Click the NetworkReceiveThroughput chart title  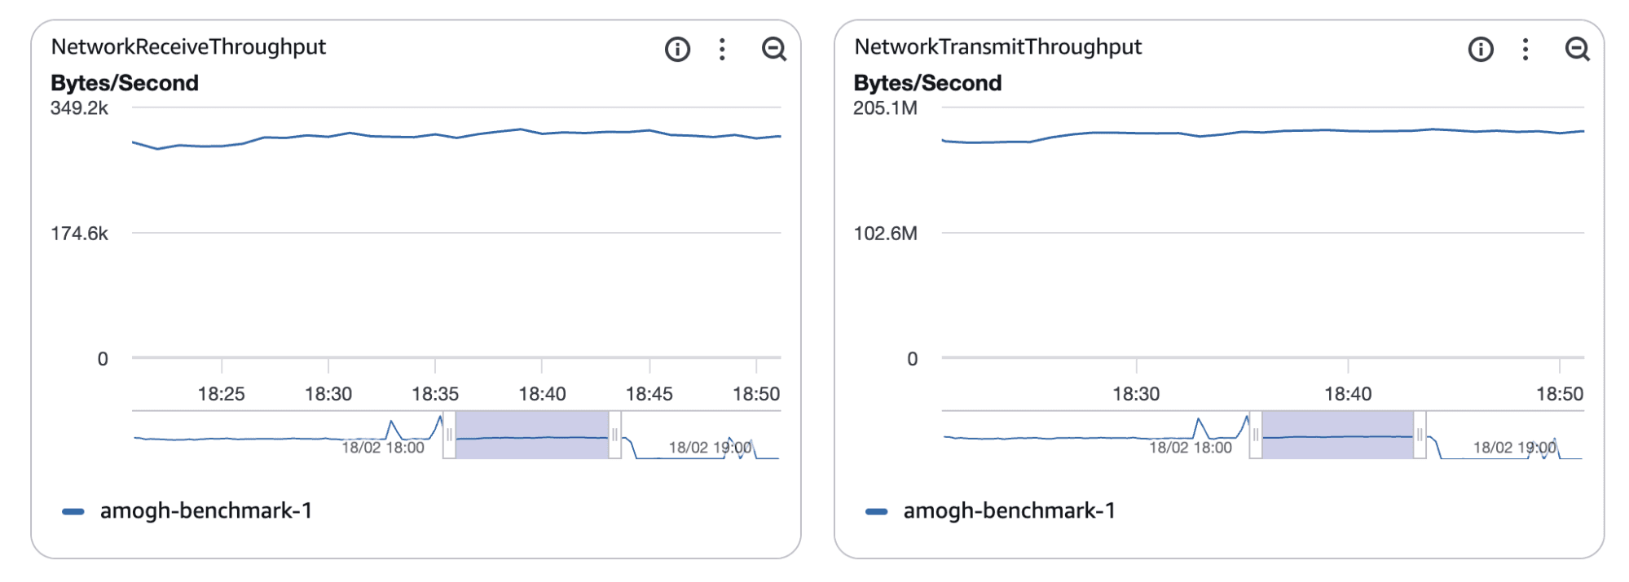coord(188,47)
